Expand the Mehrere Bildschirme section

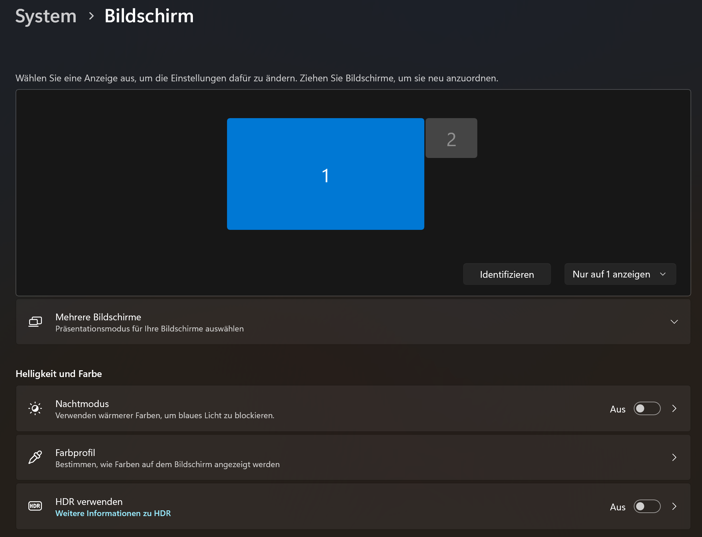pyautogui.click(x=674, y=322)
